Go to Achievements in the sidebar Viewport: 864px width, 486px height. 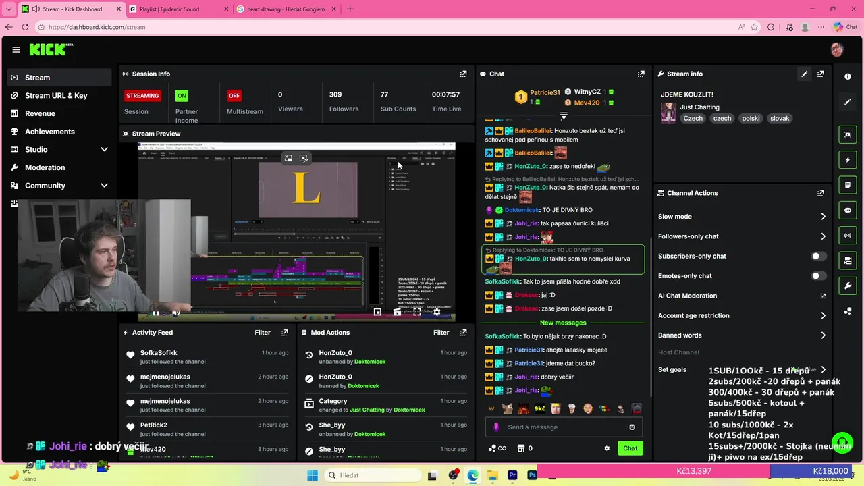click(60, 132)
